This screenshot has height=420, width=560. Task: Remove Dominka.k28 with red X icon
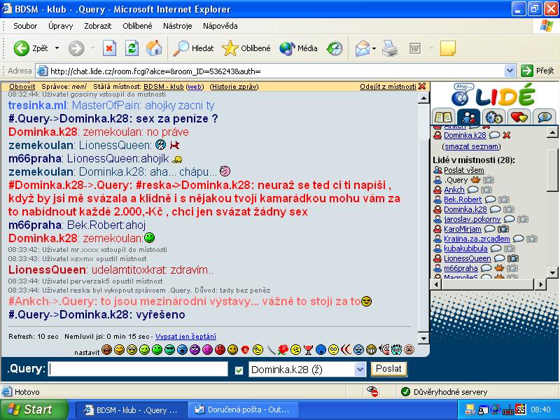pos(506,135)
